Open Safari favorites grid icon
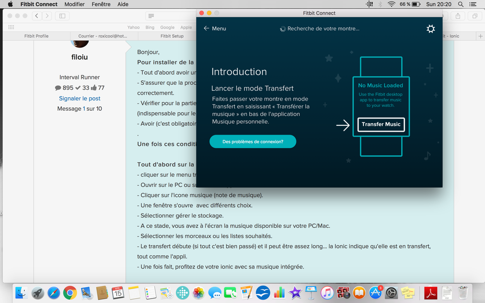The image size is (485, 303). tap(11, 27)
